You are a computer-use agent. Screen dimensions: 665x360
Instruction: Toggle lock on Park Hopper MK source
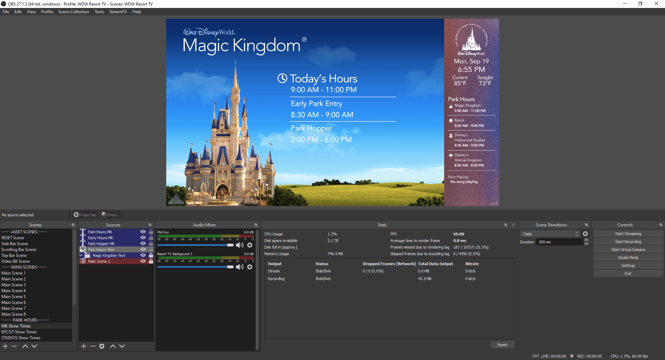point(151,244)
